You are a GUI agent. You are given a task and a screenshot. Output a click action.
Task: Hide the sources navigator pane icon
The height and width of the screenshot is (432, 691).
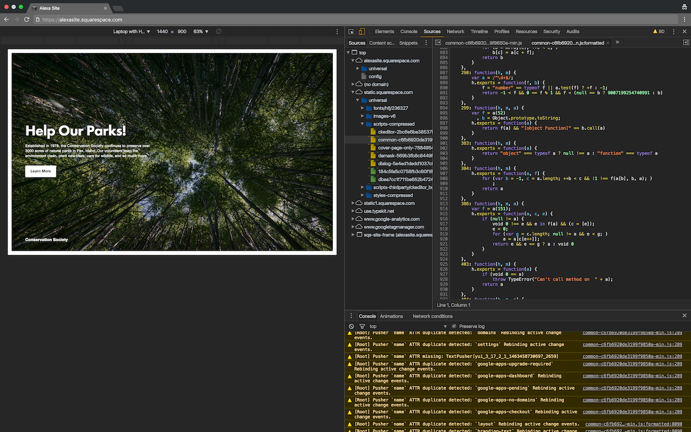click(x=438, y=43)
